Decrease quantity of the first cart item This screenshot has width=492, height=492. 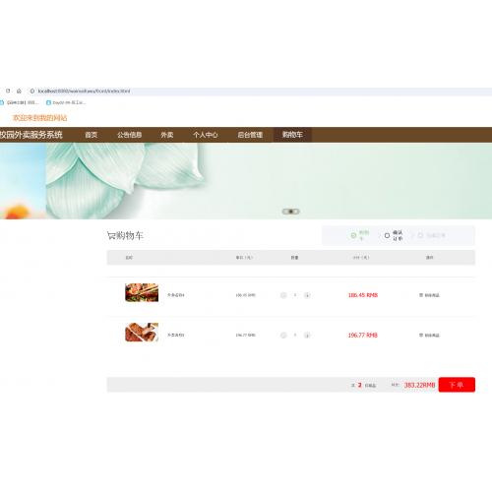pyautogui.click(x=283, y=295)
